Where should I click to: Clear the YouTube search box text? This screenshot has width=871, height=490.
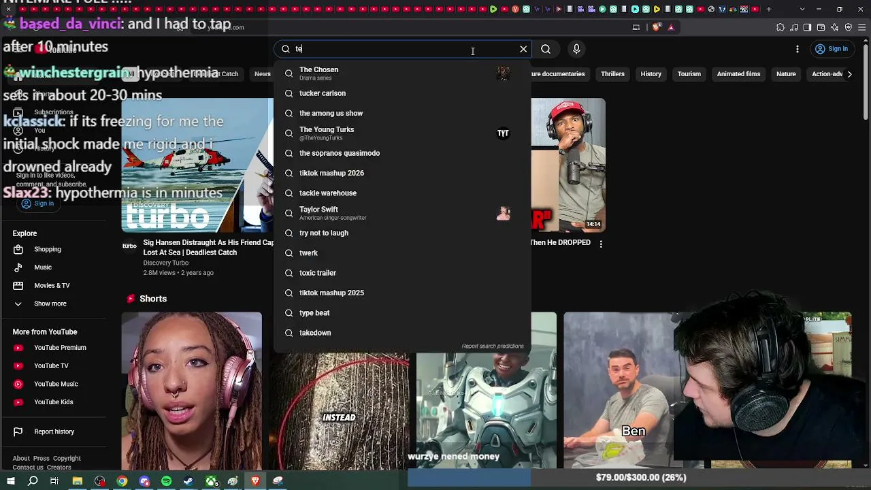point(523,49)
